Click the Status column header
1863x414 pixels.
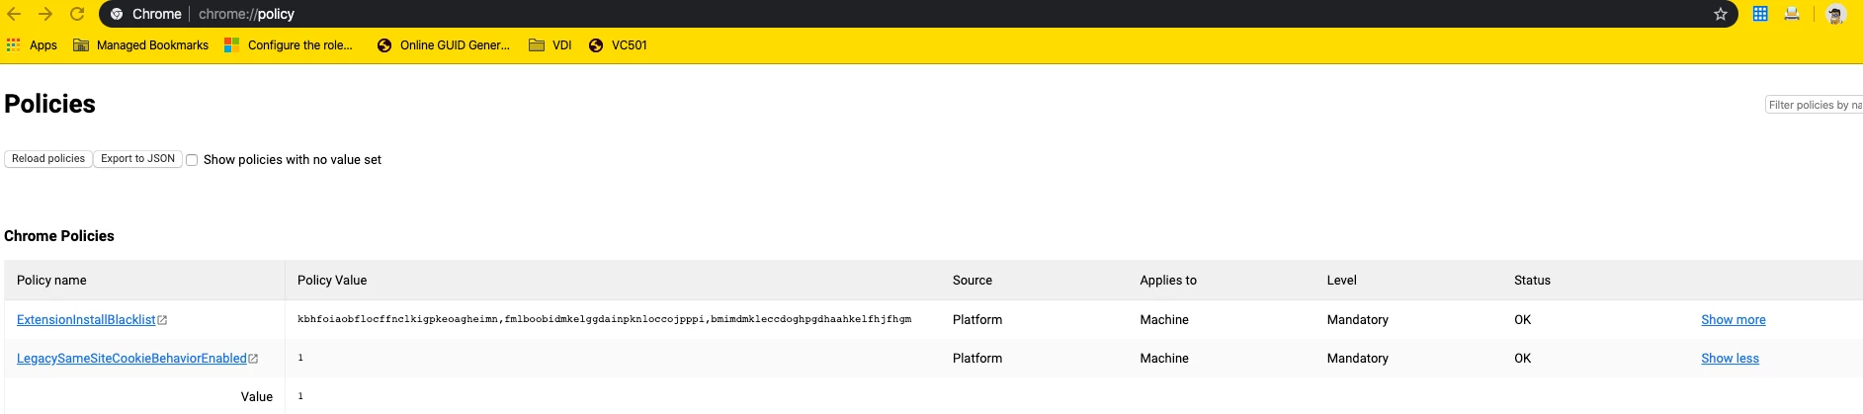pyautogui.click(x=1532, y=281)
